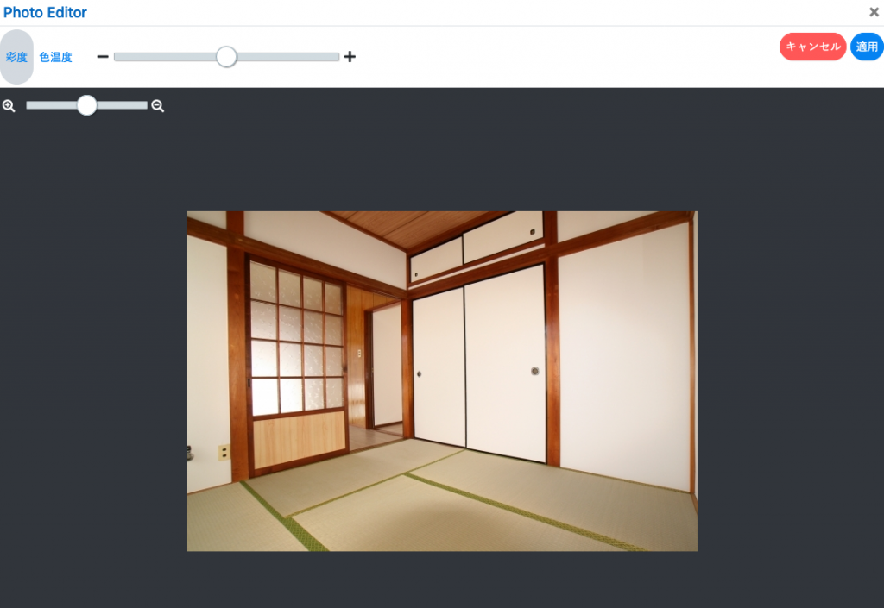Click the saturation slider handle
The height and width of the screenshot is (608, 884).
click(226, 57)
